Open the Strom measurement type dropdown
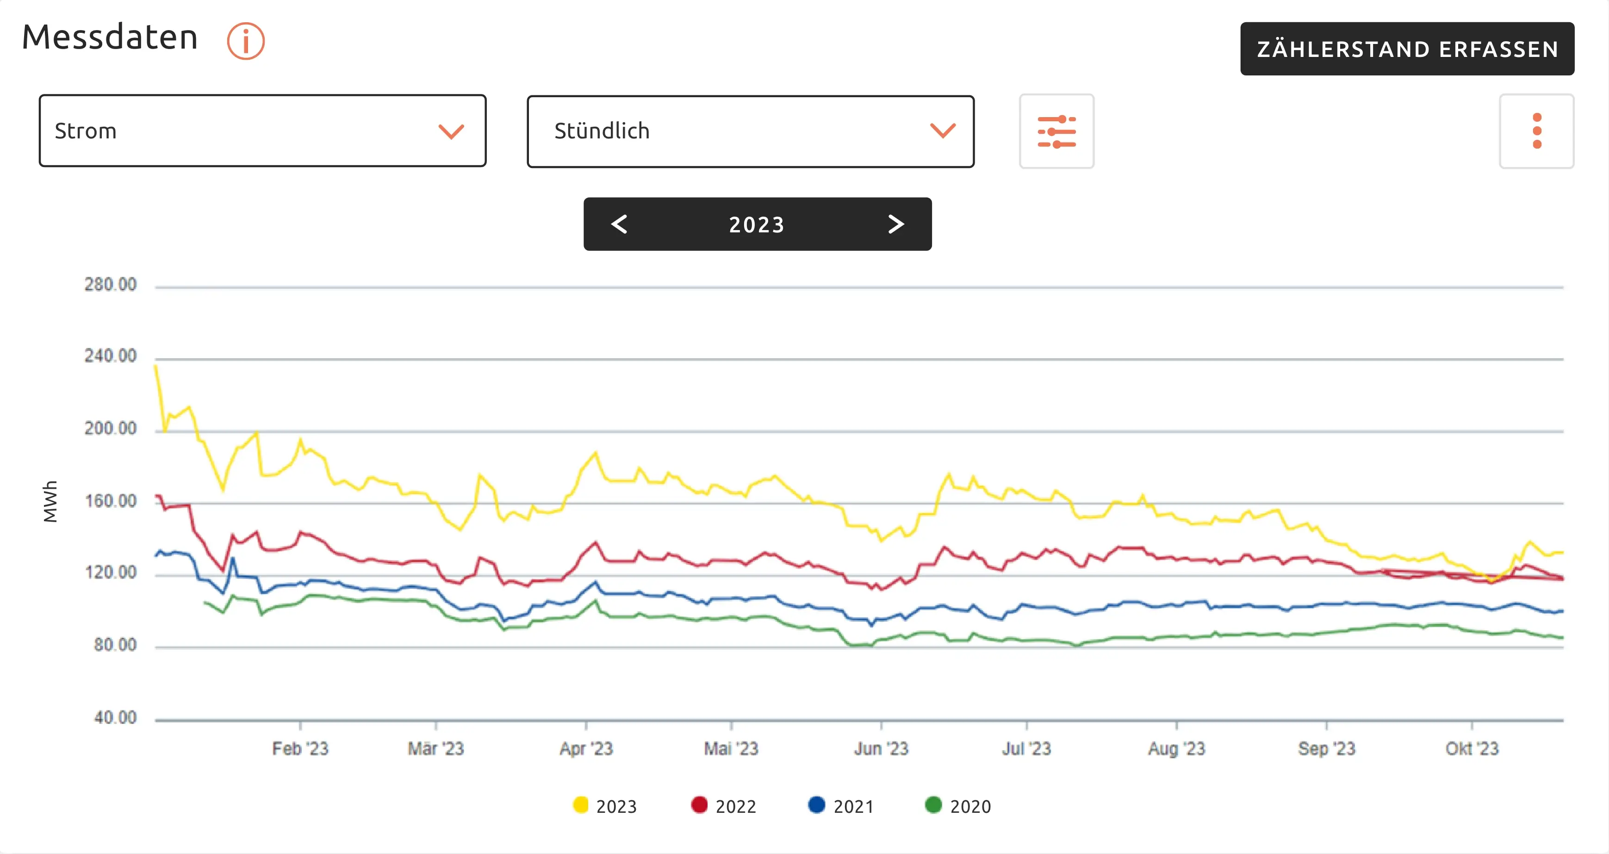Image resolution: width=1609 pixels, height=854 pixels. (x=262, y=131)
